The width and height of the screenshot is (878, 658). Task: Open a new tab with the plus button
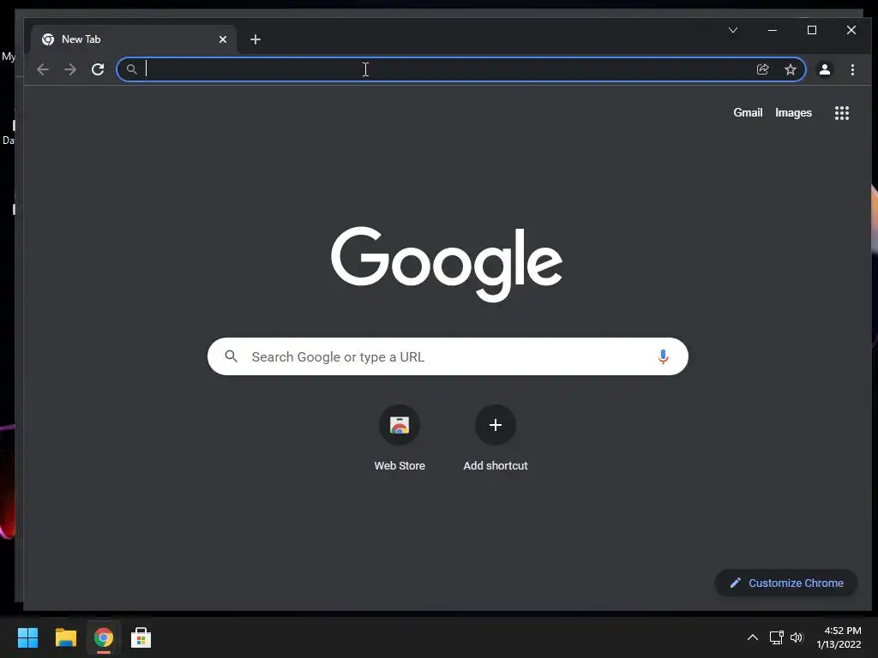(256, 39)
